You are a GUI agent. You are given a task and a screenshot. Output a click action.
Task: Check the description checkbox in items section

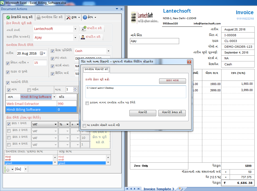(x=29, y=90)
